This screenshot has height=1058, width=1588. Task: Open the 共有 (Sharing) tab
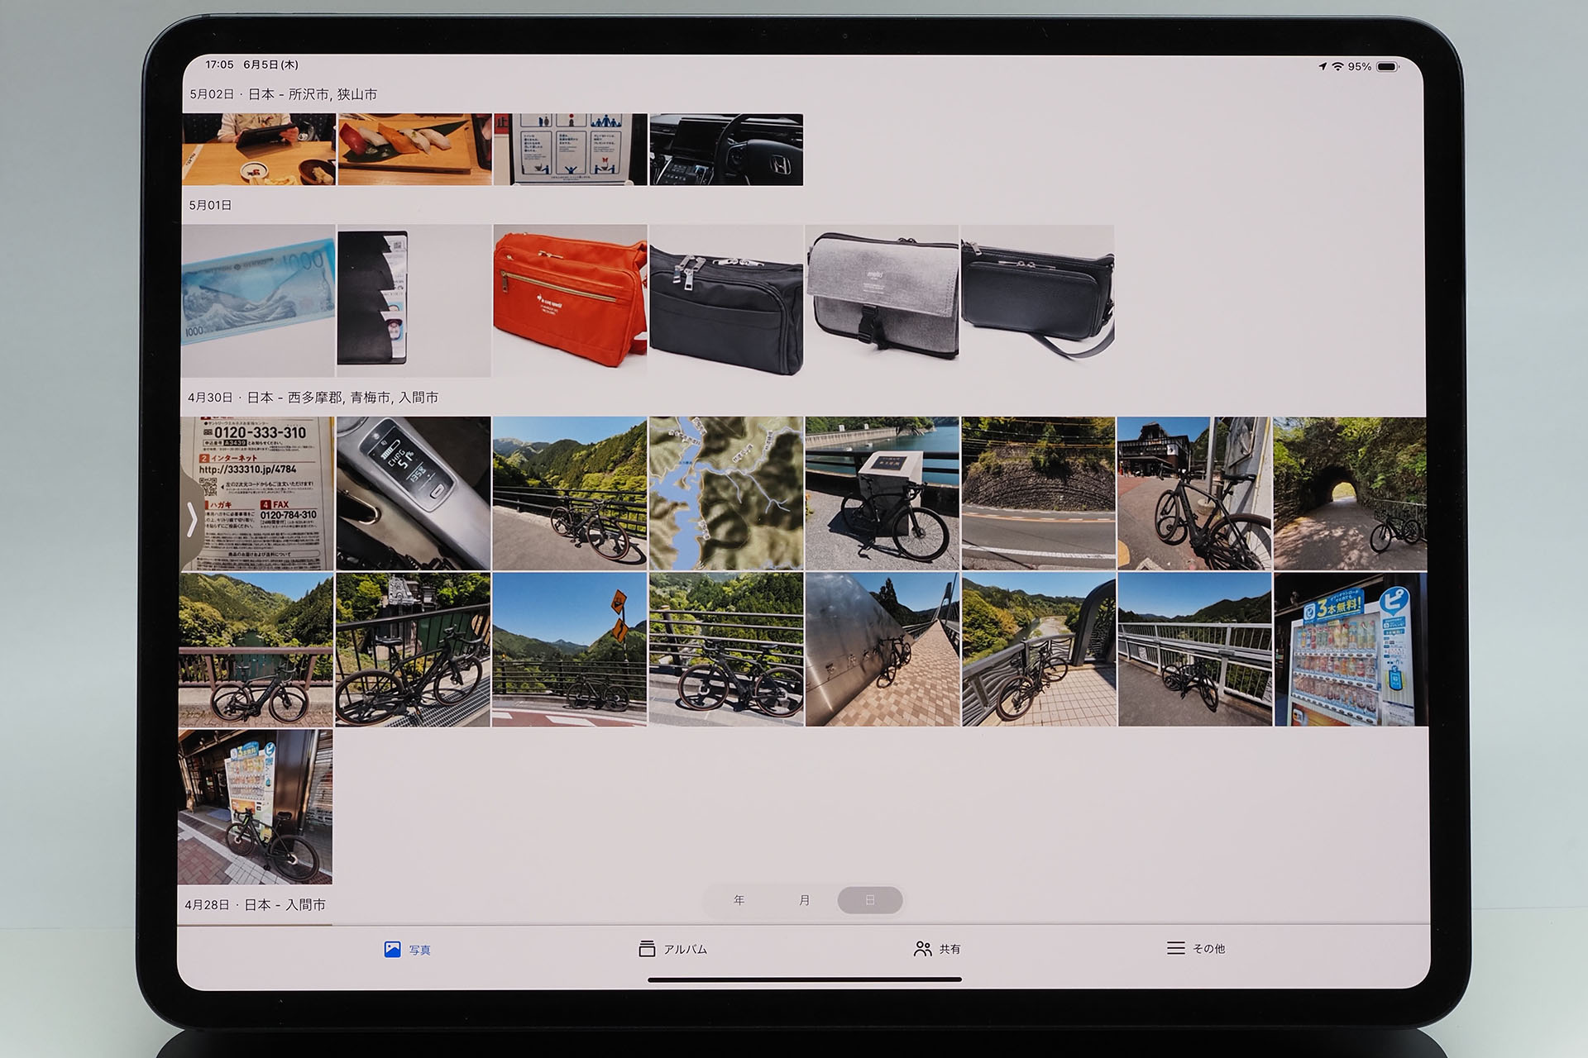coord(937,949)
